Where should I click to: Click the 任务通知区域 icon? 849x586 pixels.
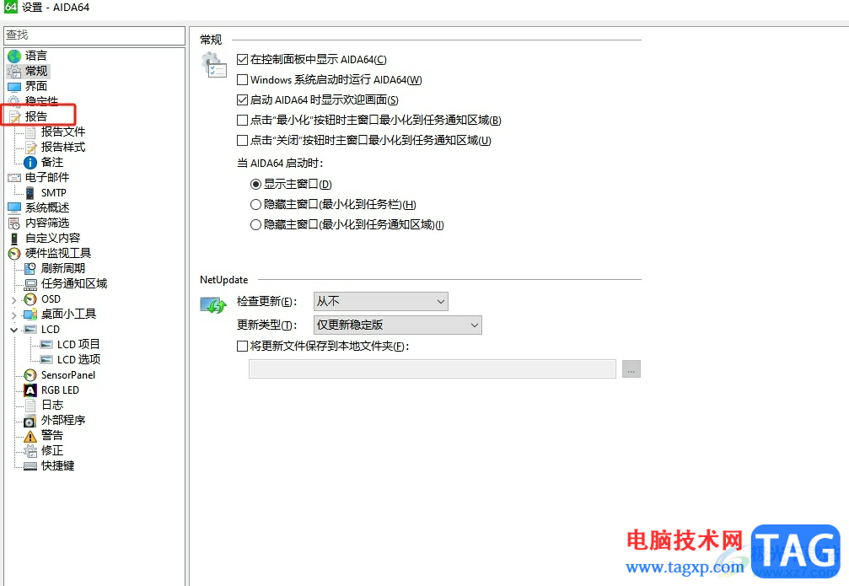coord(30,284)
